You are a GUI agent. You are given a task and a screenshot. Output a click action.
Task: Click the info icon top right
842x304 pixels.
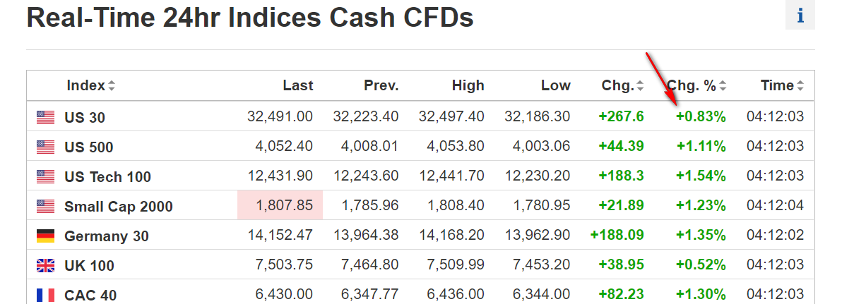pos(800,16)
